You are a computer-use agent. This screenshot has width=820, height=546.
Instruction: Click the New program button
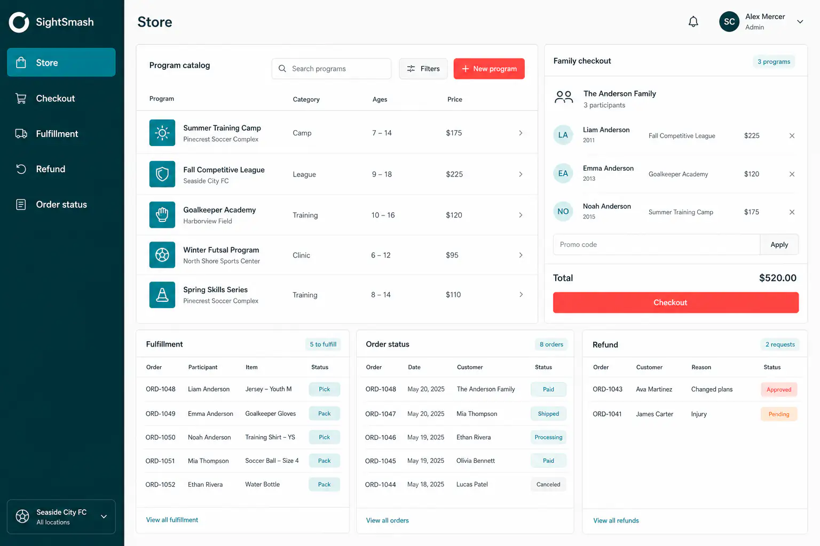coord(489,69)
